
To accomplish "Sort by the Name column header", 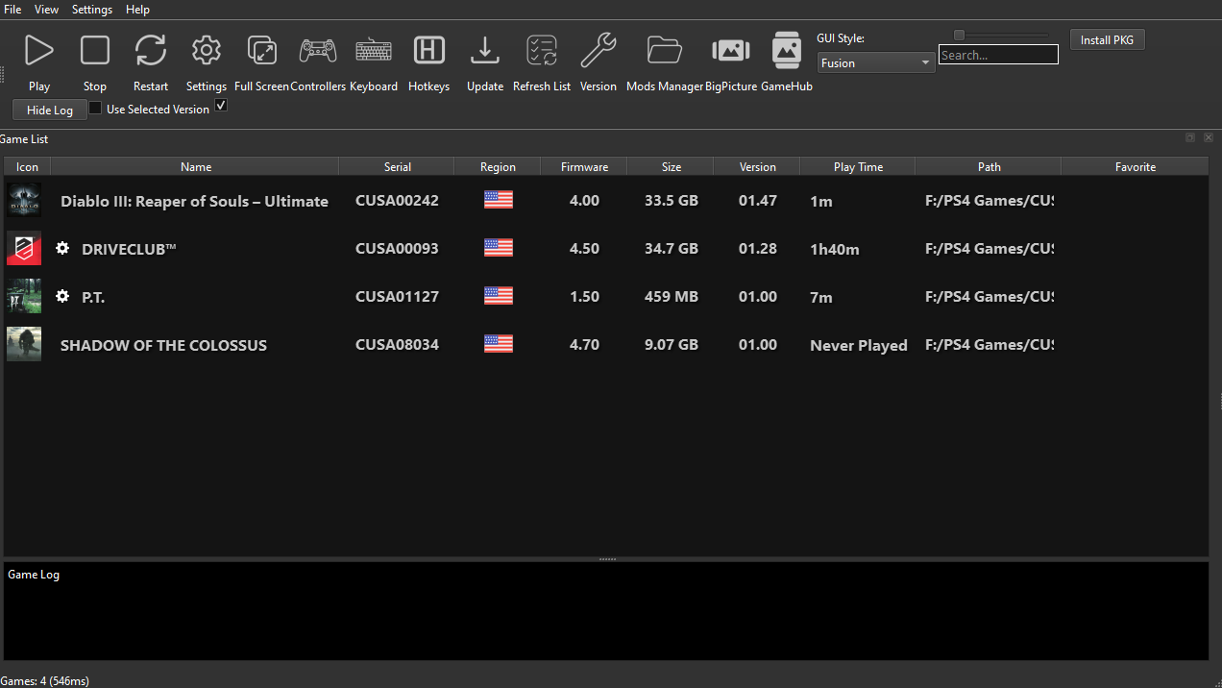I will click(195, 166).
